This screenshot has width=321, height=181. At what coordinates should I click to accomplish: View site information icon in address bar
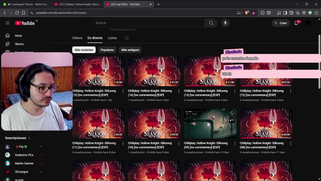[x=31, y=13]
